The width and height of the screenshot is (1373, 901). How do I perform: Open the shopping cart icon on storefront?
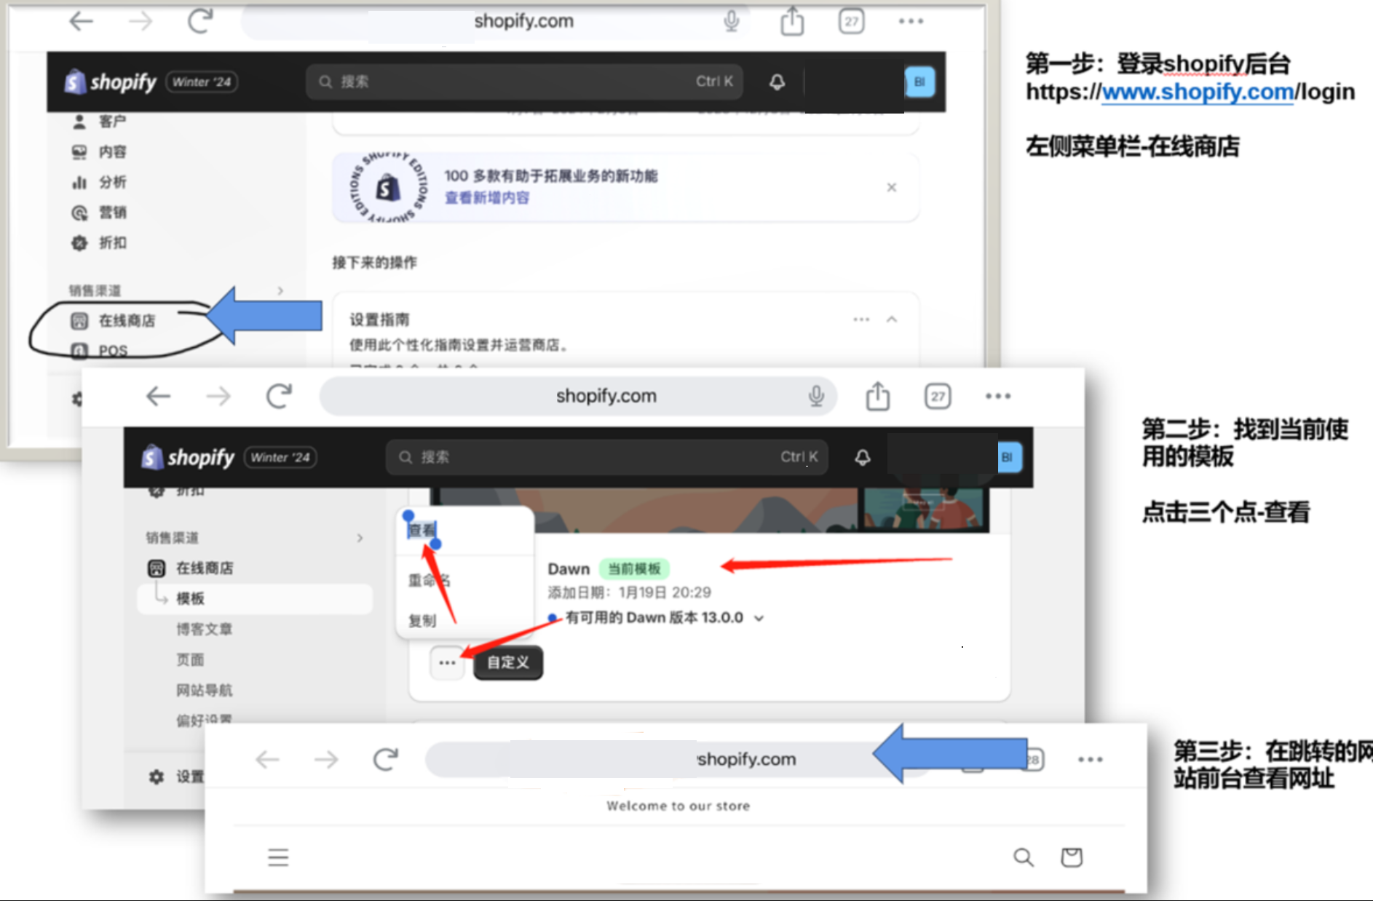(1071, 857)
